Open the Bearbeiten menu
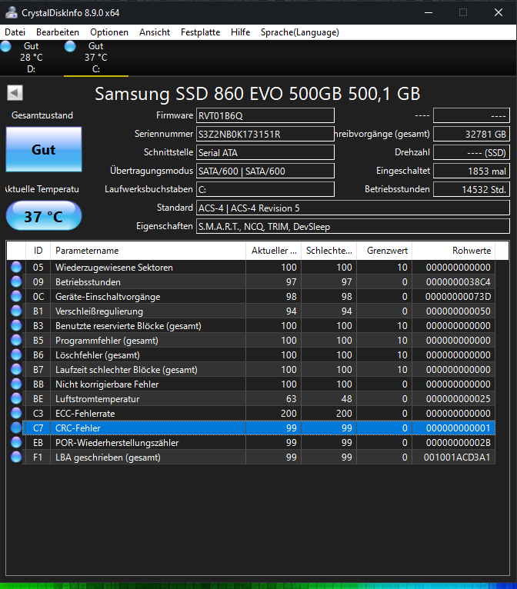 pos(58,32)
